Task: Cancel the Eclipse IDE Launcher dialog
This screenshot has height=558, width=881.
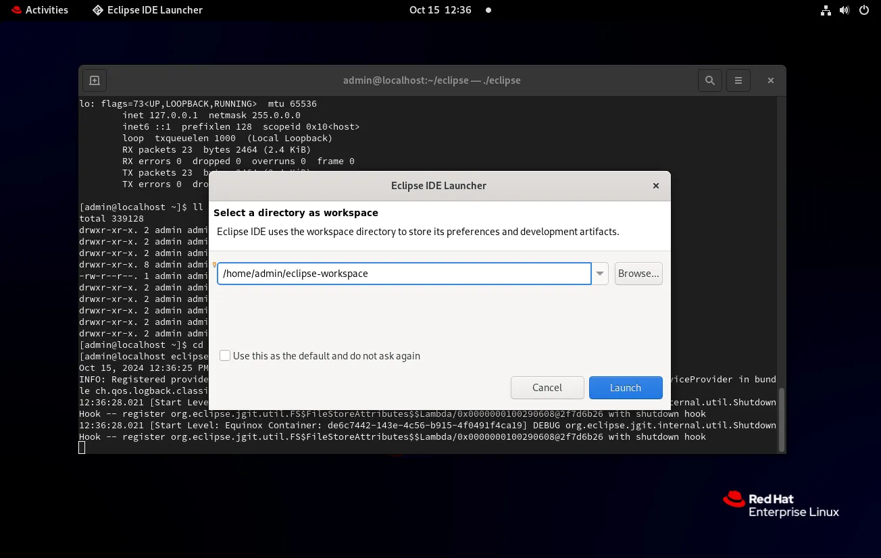Action: (547, 388)
